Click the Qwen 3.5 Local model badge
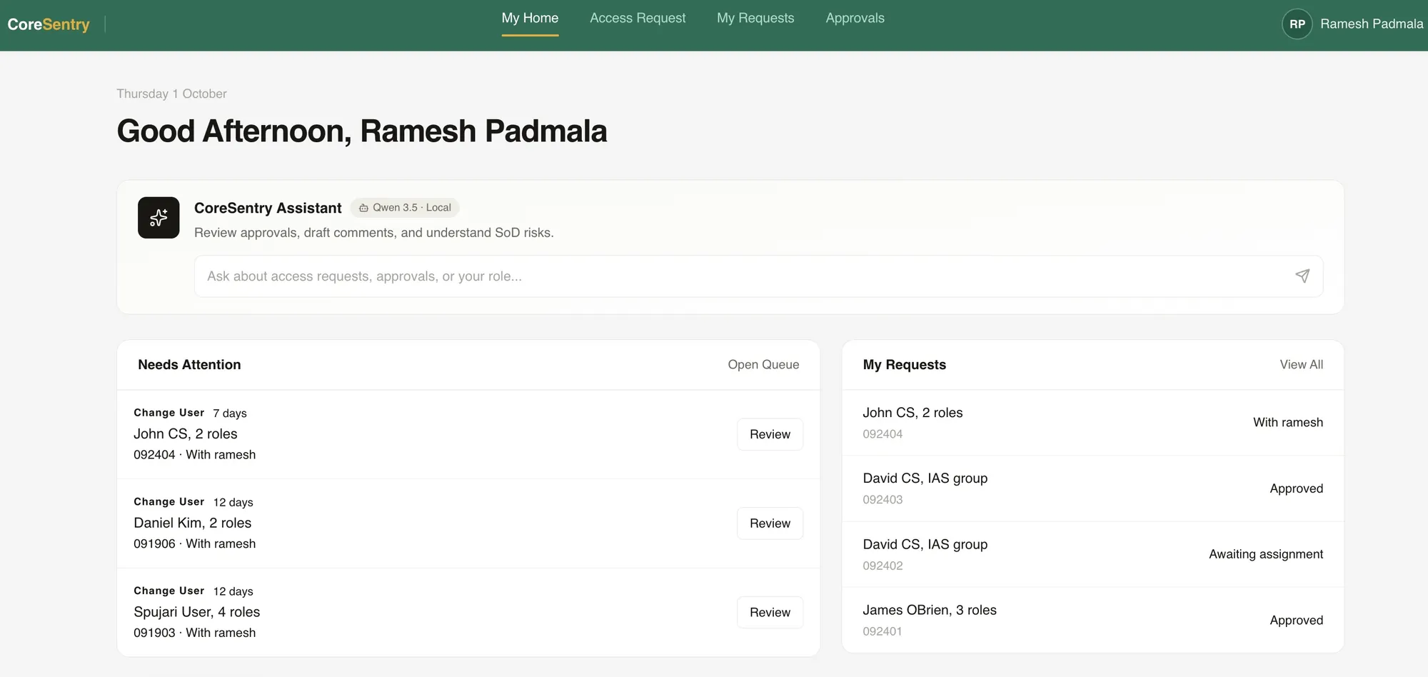Image resolution: width=1428 pixels, height=677 pixels. 405,208
